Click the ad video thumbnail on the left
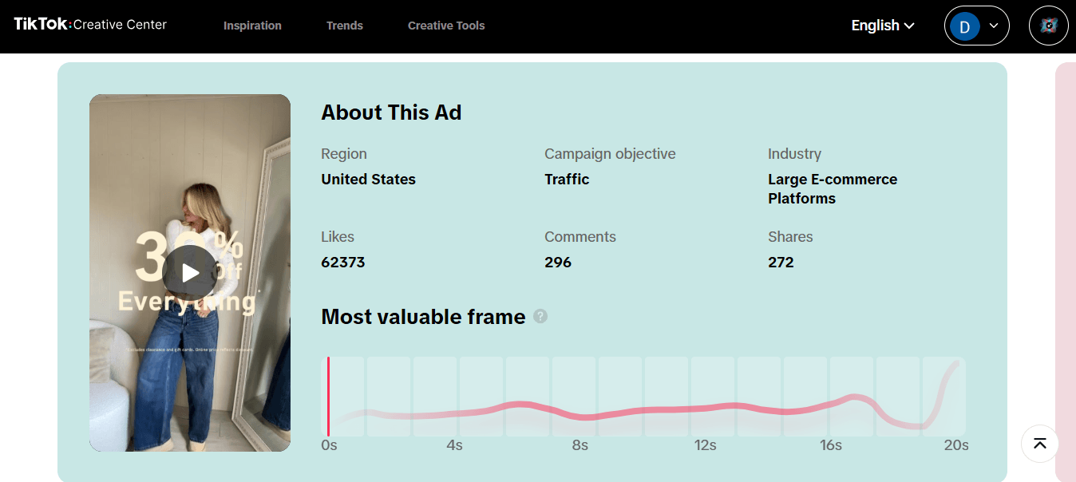Image resolution: width=1076 pixels, height=482 pixels. pos(189,272)
